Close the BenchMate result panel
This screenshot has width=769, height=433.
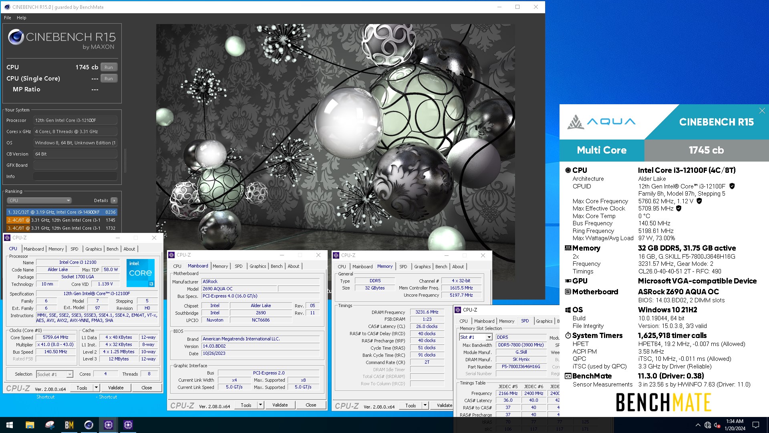click(762, 111)
